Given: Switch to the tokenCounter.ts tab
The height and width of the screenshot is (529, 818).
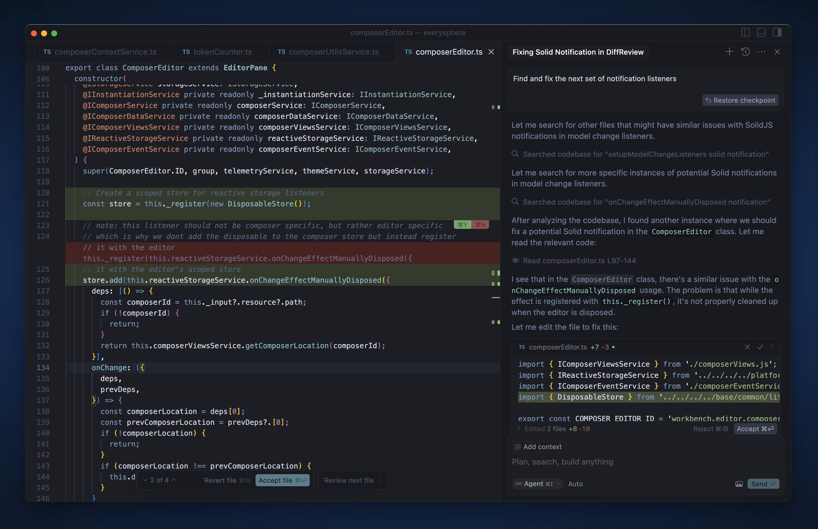Looking at the screenshot, I should click(217, 52).
